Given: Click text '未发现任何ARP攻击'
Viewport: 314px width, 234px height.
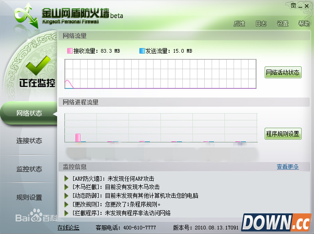Looking at the screenshot, I should (x=131, y=179).
